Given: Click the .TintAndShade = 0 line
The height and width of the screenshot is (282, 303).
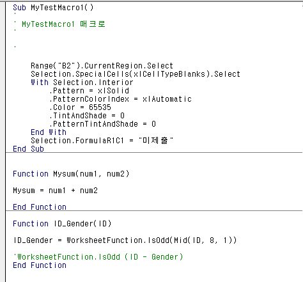Looking at the screenshot, I should [x=87, y=116].
